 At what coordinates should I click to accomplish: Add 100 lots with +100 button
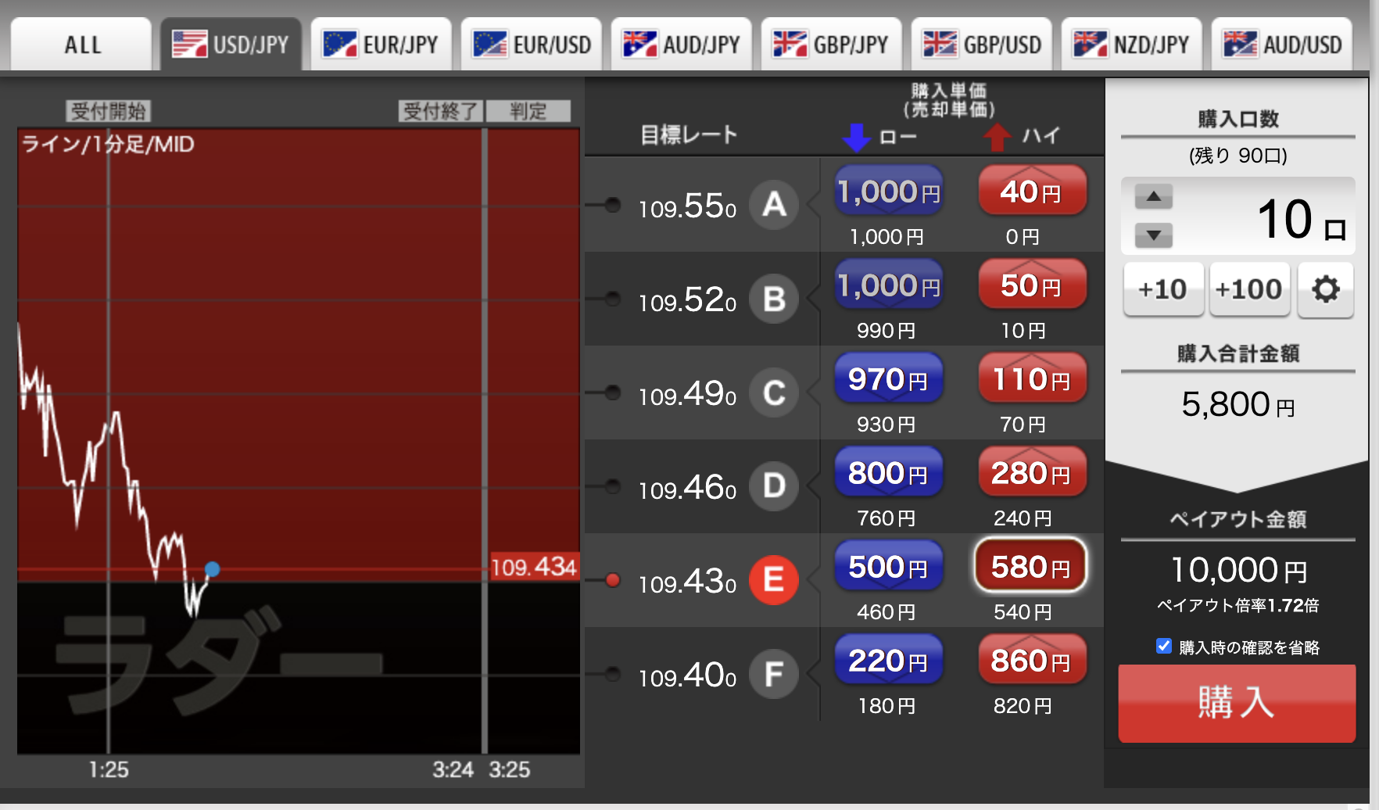tap(1248, 290)
